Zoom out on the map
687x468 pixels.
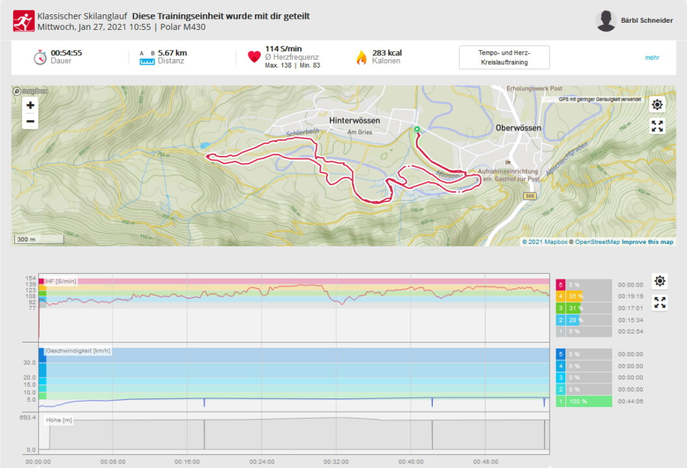[x=31, y=122]
